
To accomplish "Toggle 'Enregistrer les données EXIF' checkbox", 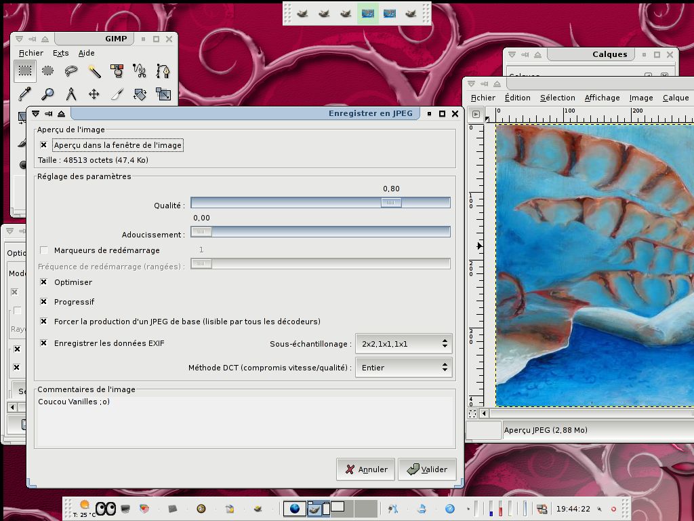I will pos(43,343).
